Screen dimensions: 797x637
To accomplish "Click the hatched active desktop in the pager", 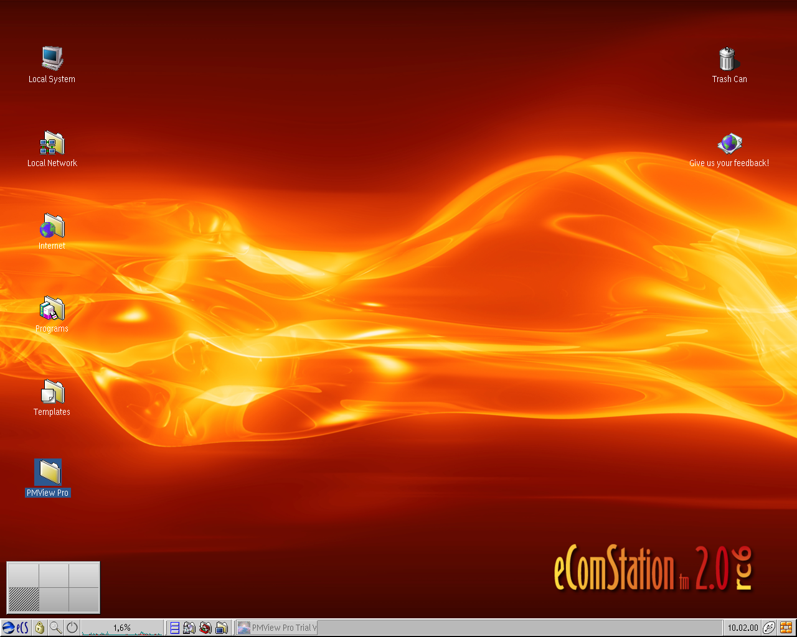I will coord(24,599).
